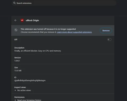Focus the Search extensions field
This screenshot has width=127, height=101.
[x=64, y=3]
